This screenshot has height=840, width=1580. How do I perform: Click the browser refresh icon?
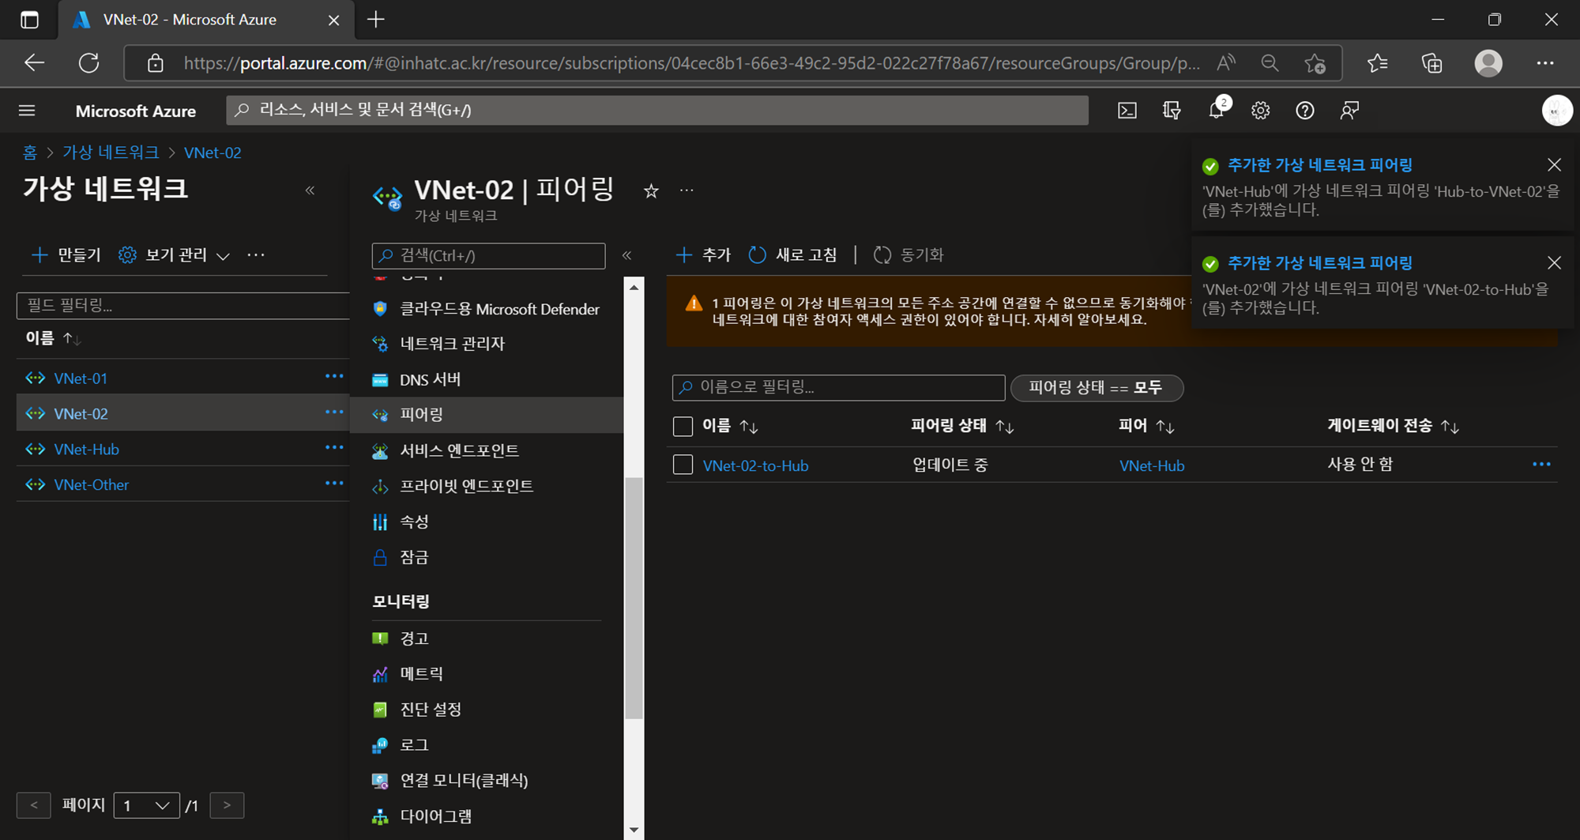tap(88, 63)
